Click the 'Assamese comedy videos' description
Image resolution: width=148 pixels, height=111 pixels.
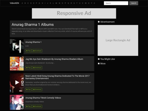(35, 102)
